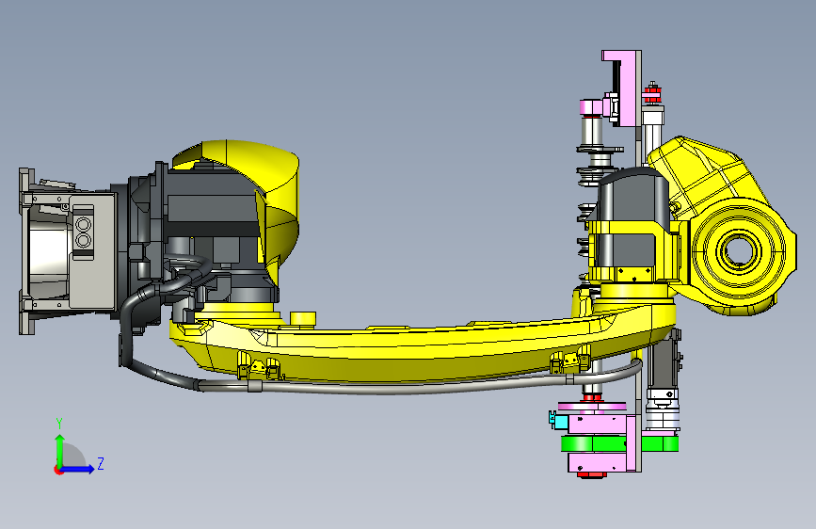Click the blue Z axis arrow of triad
816x529 pixels.
click(77, 469)
